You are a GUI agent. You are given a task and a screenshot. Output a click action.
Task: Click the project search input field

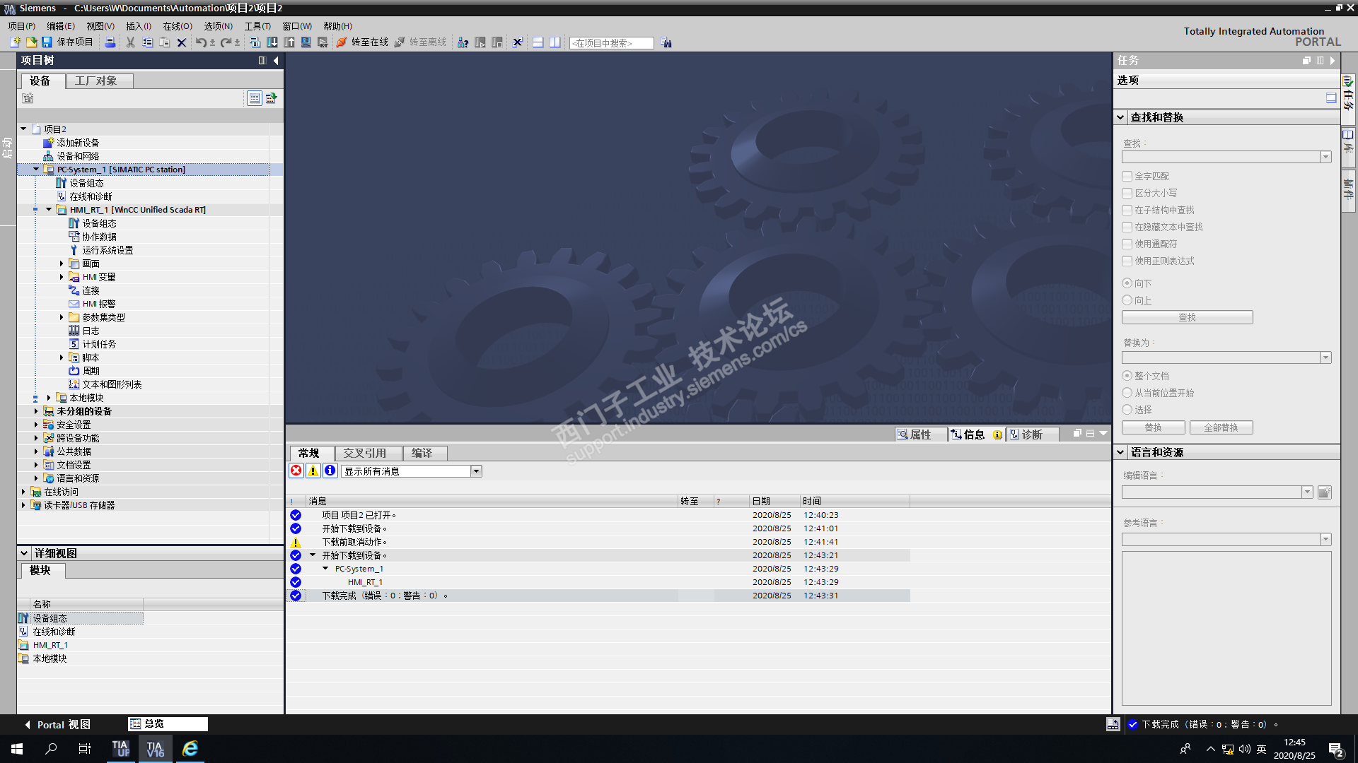click(611, 43)
